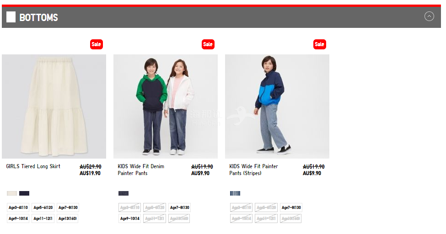
Task: Choose size Age5-6(120) for Tiered Long Skirt
Action: pos(43,207)
